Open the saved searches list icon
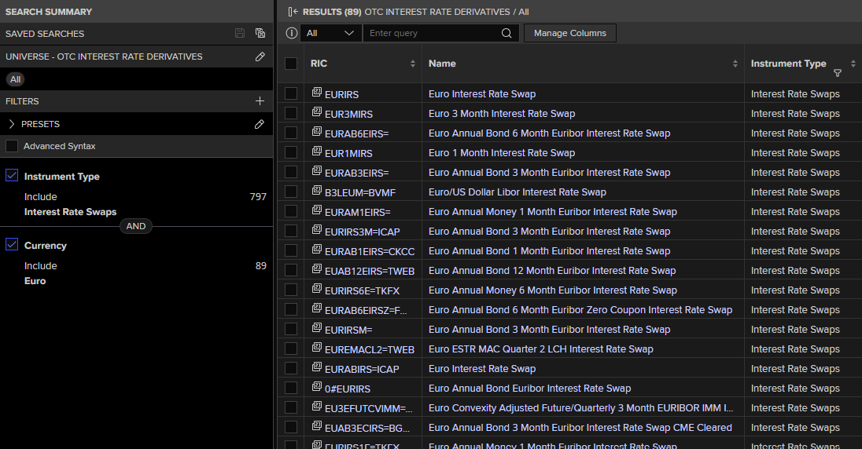The height and width of the screenshot is (449, 862). 260,34
